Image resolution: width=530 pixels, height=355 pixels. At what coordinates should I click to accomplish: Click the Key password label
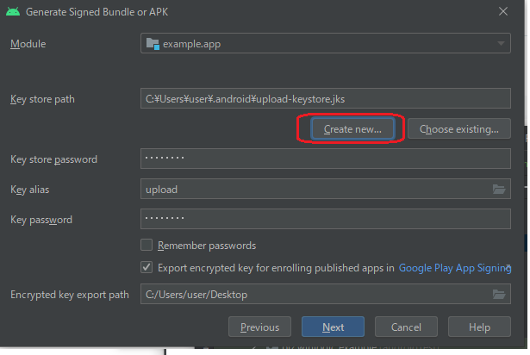tap(41, 220)
